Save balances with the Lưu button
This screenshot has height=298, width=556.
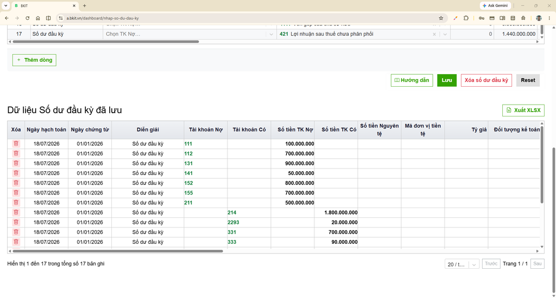(447, 80)
